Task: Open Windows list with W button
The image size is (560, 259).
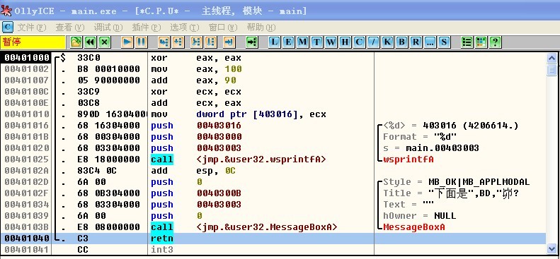Action: pyautogui.click(x=331, y=42)
